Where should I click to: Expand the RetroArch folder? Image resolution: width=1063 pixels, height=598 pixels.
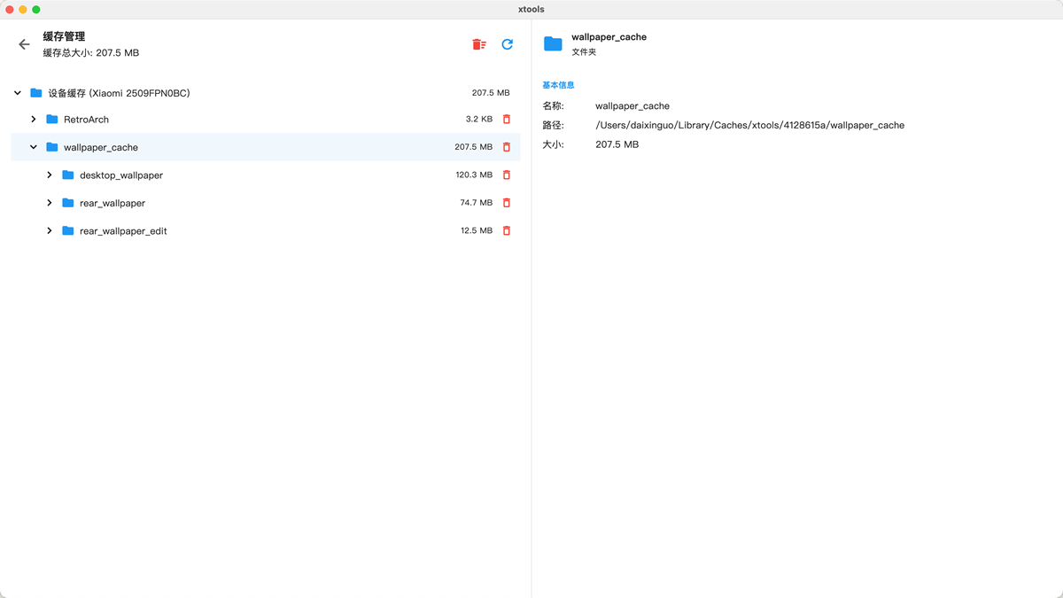click(x=34, y=120)
